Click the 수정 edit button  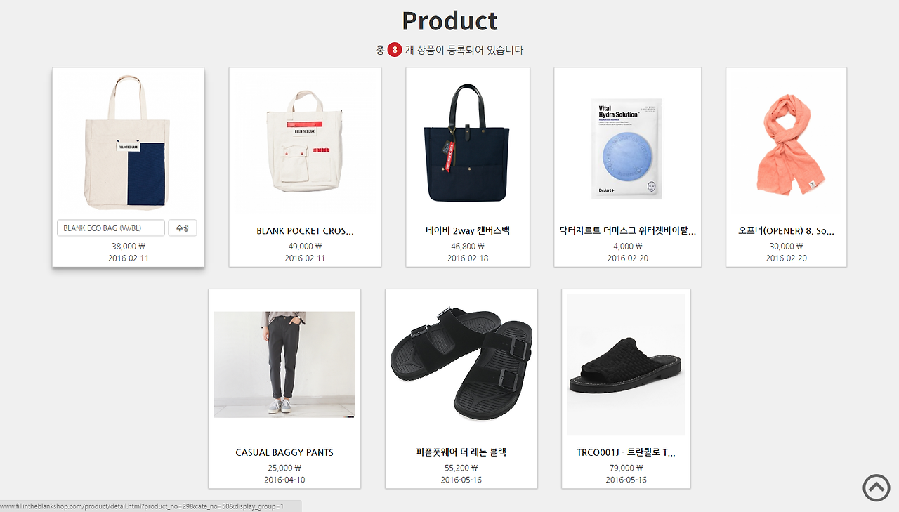coord(183,228)
